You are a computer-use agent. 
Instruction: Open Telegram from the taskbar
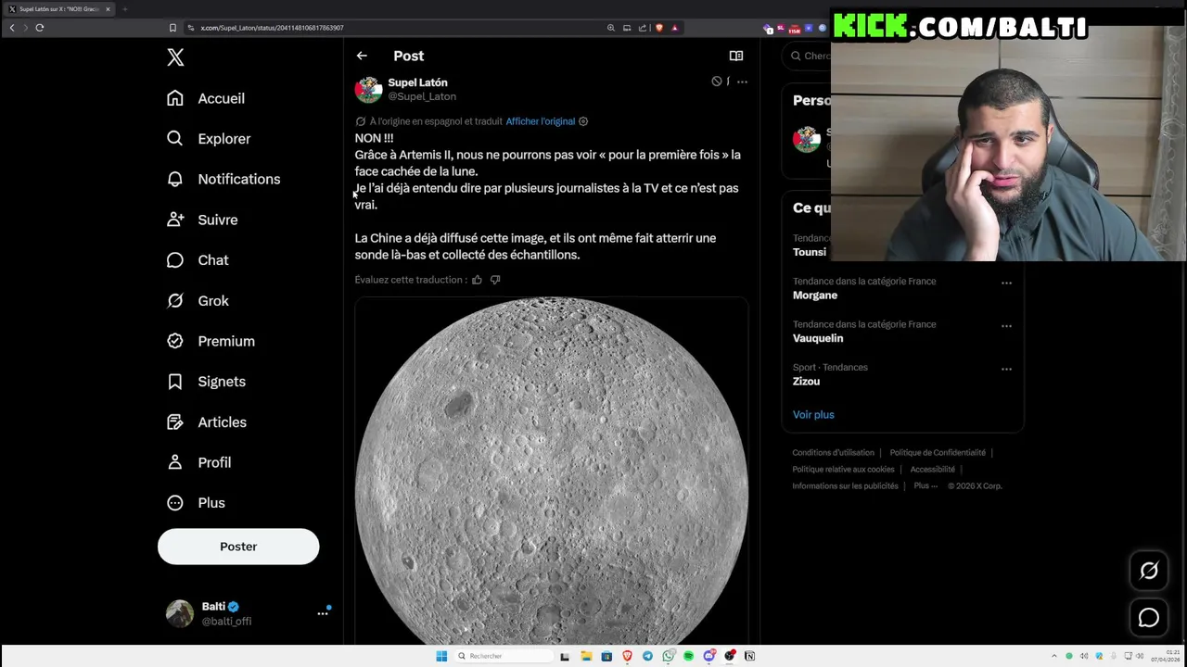pyautogui.click(x=647, y=656)
